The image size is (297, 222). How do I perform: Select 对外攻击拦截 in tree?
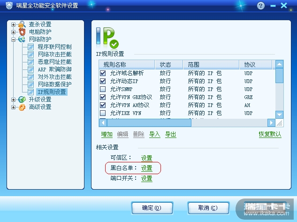(x=54, y=77)
